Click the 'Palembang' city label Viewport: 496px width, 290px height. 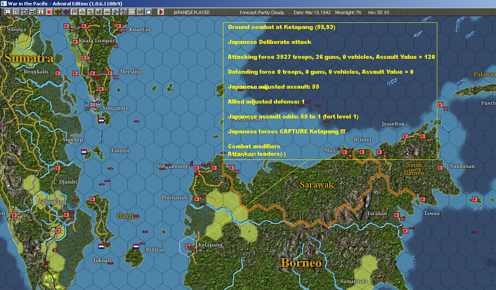[52, 202]
